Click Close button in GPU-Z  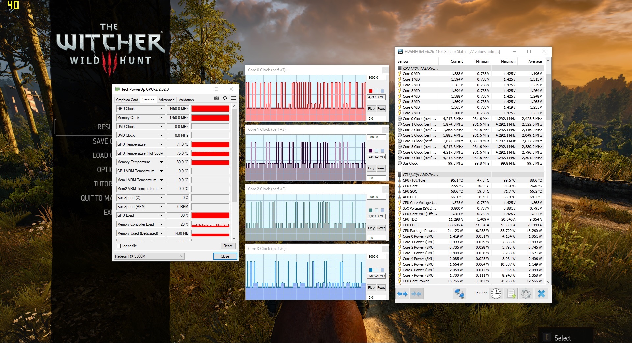point(225,256)
